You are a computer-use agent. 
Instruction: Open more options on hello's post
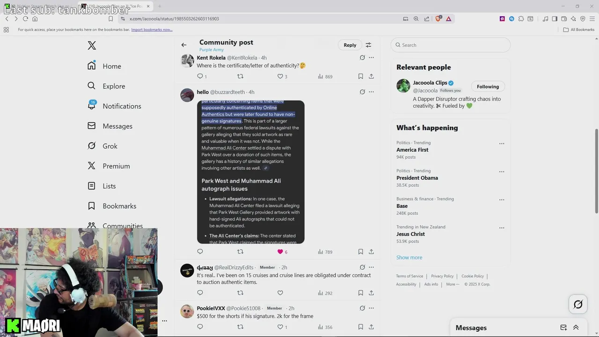371,92
